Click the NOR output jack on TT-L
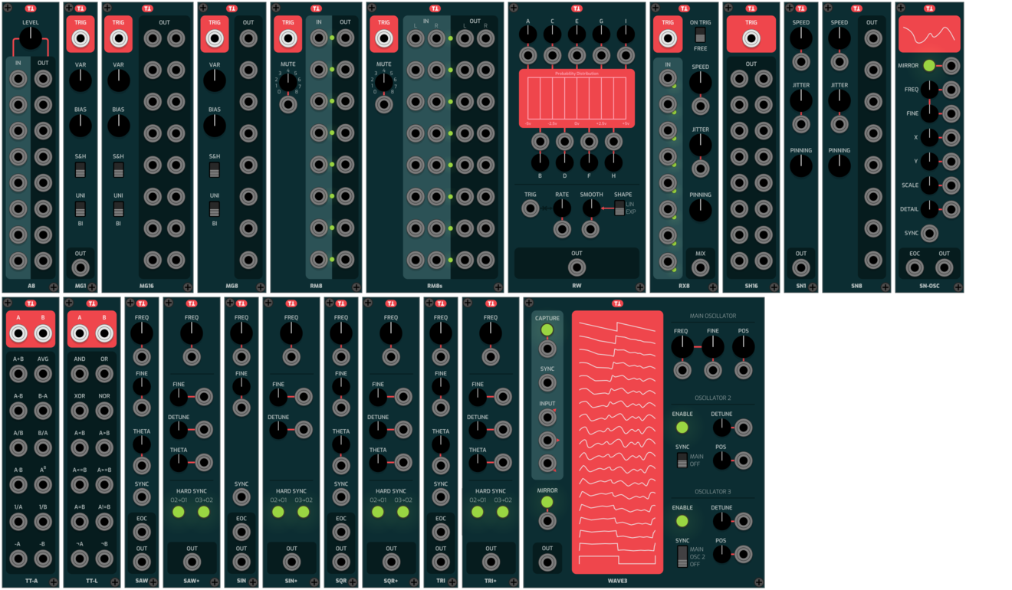The image size is (1012, 590). (103, 411)
